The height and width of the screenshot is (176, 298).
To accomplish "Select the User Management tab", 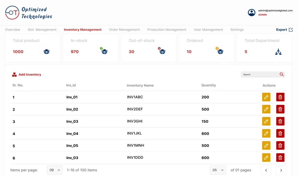I will tap(208, 29).
